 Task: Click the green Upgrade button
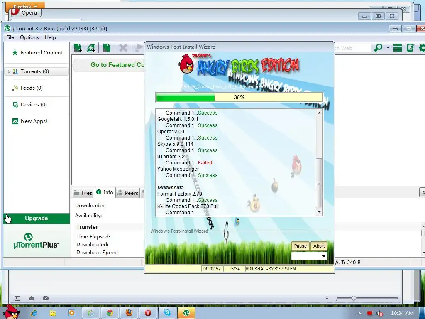pyautogui.click(x=37, y=218)
